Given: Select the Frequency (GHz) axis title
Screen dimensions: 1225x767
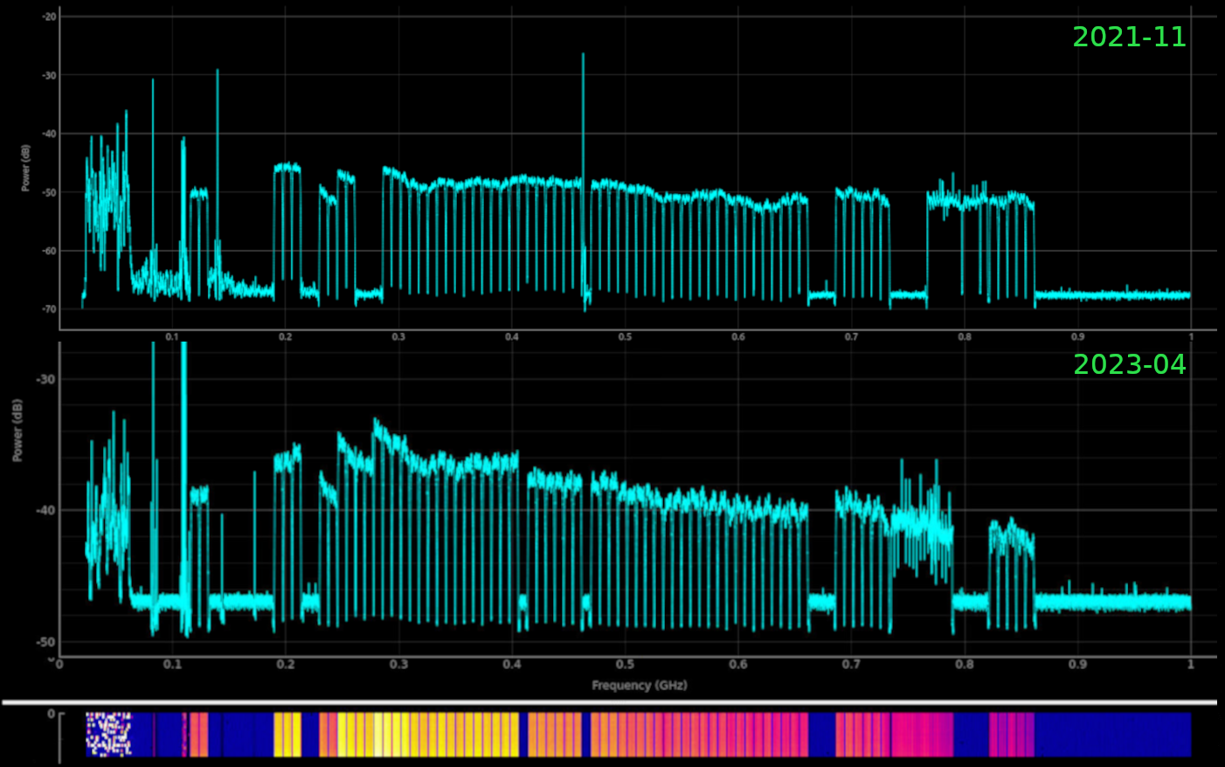Looking at the screenshot, I should click(x=639, y=685).
